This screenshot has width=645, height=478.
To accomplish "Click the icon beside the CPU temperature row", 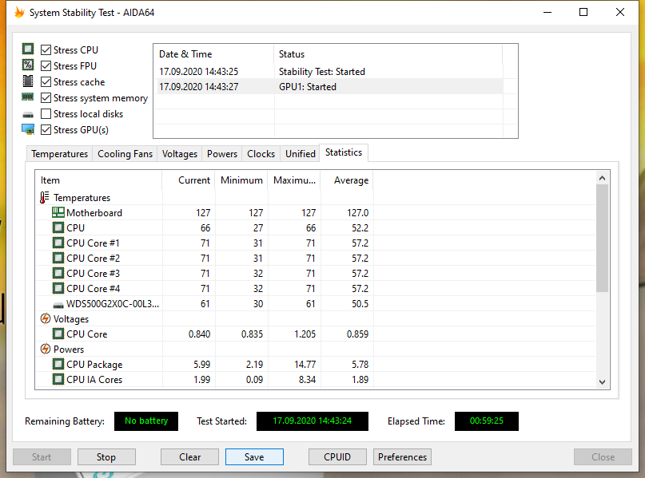I will tap(58, 227).
